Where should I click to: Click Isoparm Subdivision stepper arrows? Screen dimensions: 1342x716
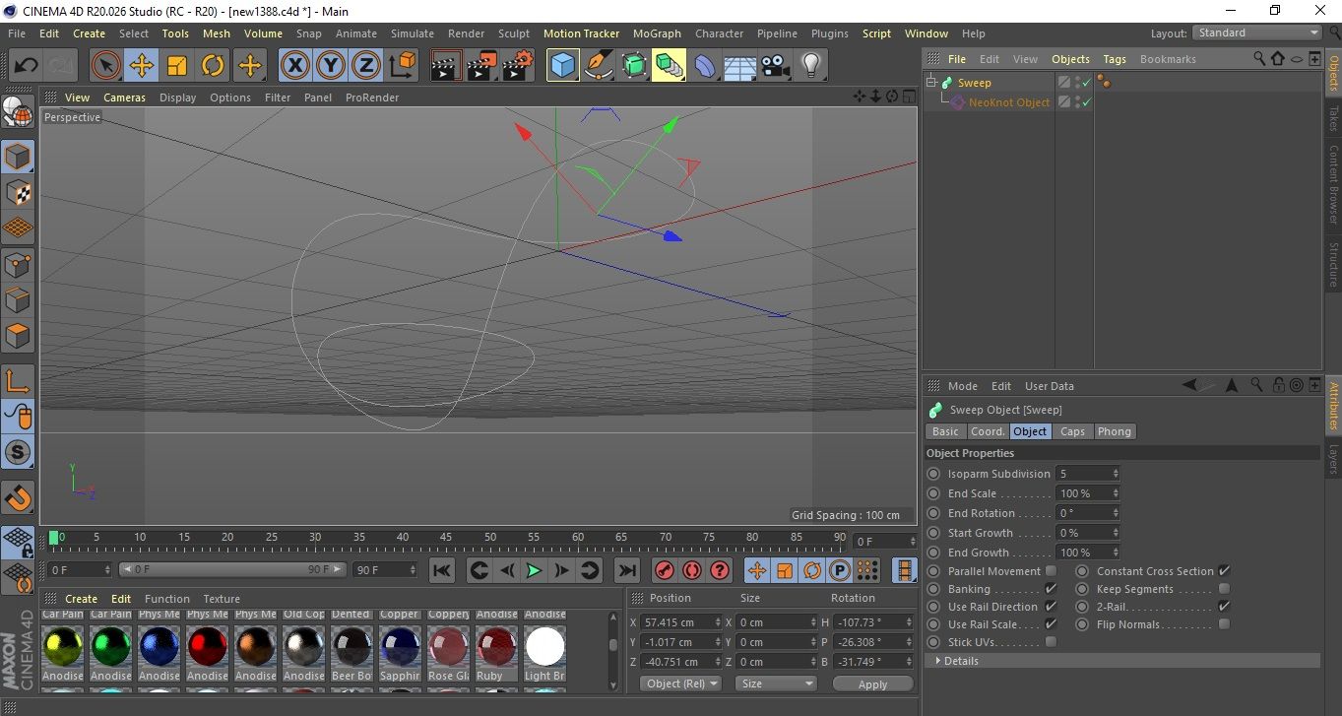(x=1115, y=474)
